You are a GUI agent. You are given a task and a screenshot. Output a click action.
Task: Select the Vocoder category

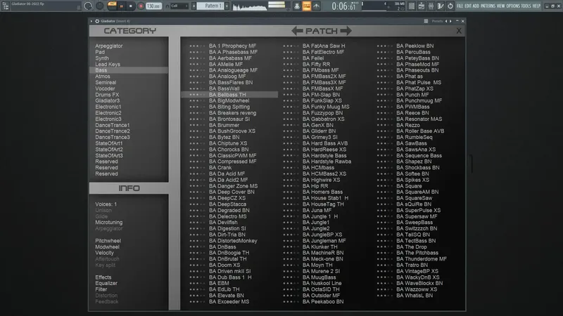tap(105, 88)
